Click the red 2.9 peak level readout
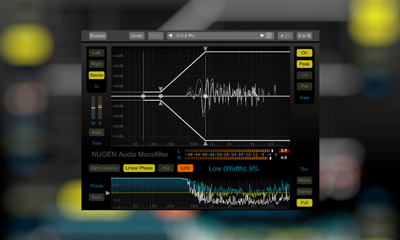This screenshot has width=400, height=240. tap(284, 151)
